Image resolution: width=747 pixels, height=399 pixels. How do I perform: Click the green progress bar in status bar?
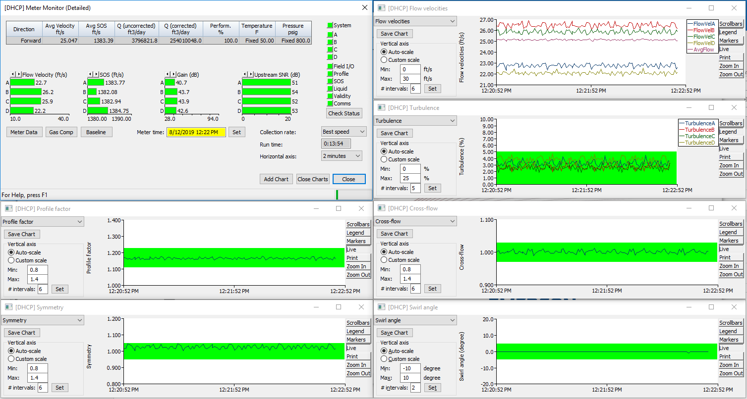[x=337, y=195]
